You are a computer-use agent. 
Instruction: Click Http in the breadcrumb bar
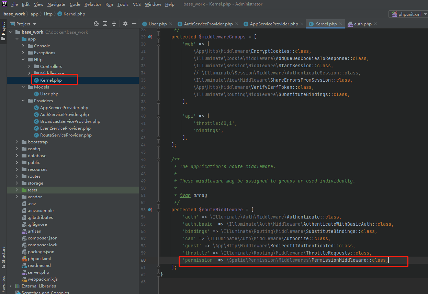[x=48, y=14]
